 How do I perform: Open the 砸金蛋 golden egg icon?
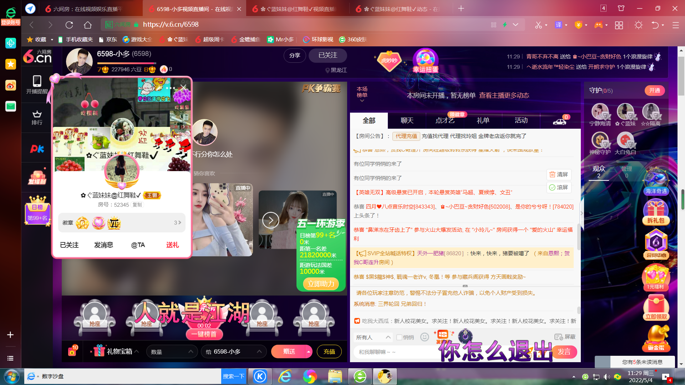pyautogui.click(x=656, y=338)
